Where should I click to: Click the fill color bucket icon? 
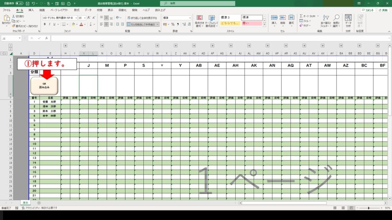72,24
